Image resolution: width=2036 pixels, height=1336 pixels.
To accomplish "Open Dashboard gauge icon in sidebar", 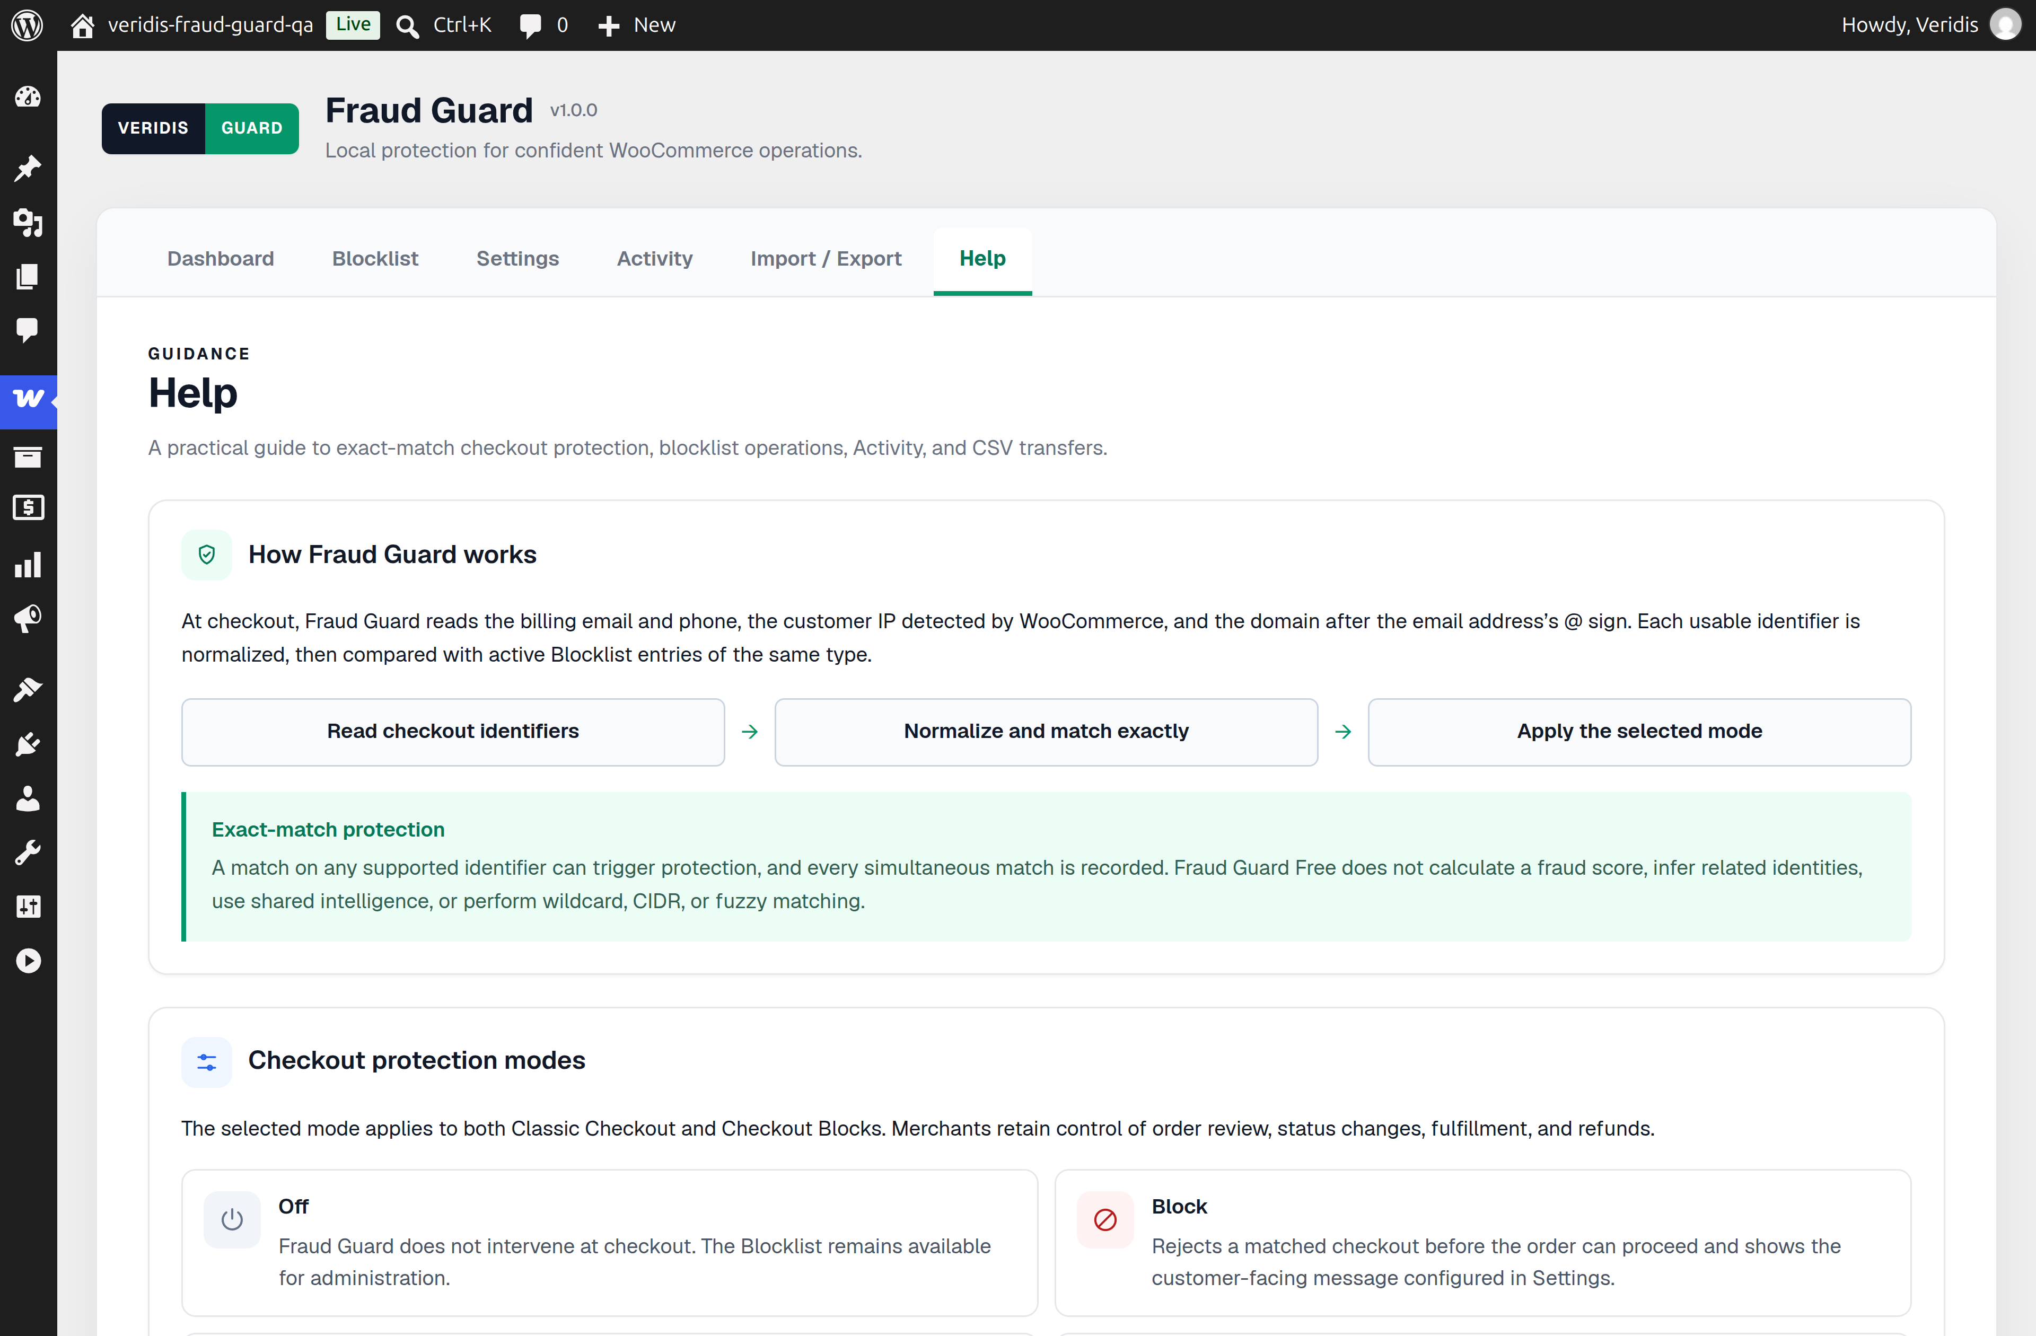I will coord(28,96).
